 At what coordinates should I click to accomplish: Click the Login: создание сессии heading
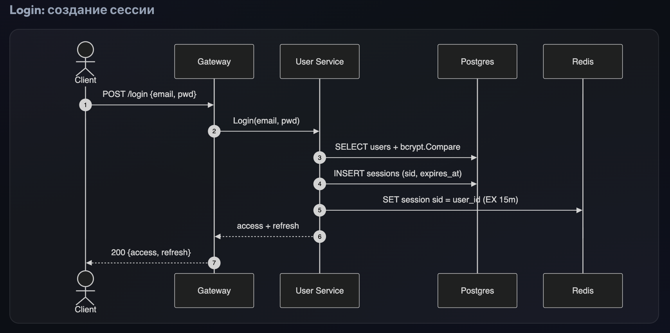(x=82, y=10)
